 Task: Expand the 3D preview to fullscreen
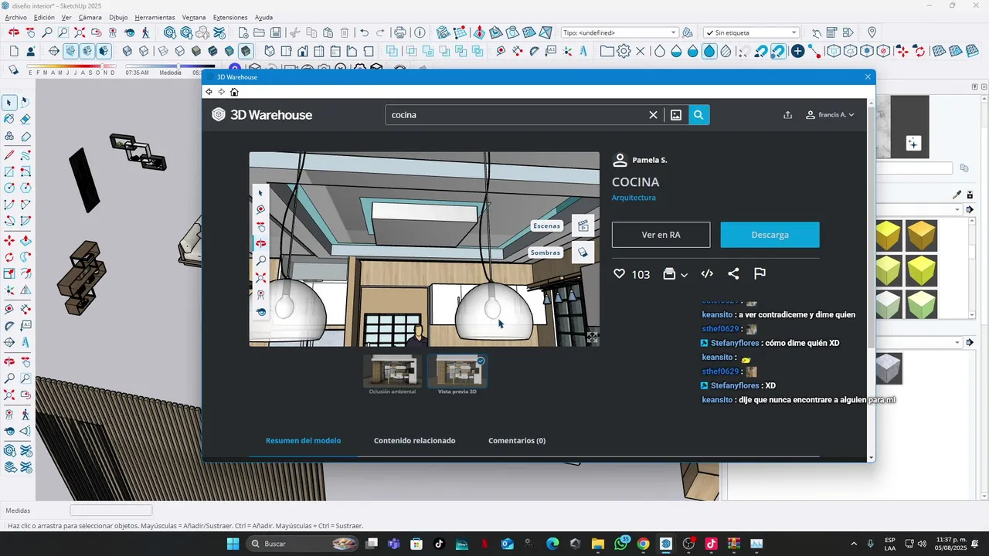pos(592,337)
